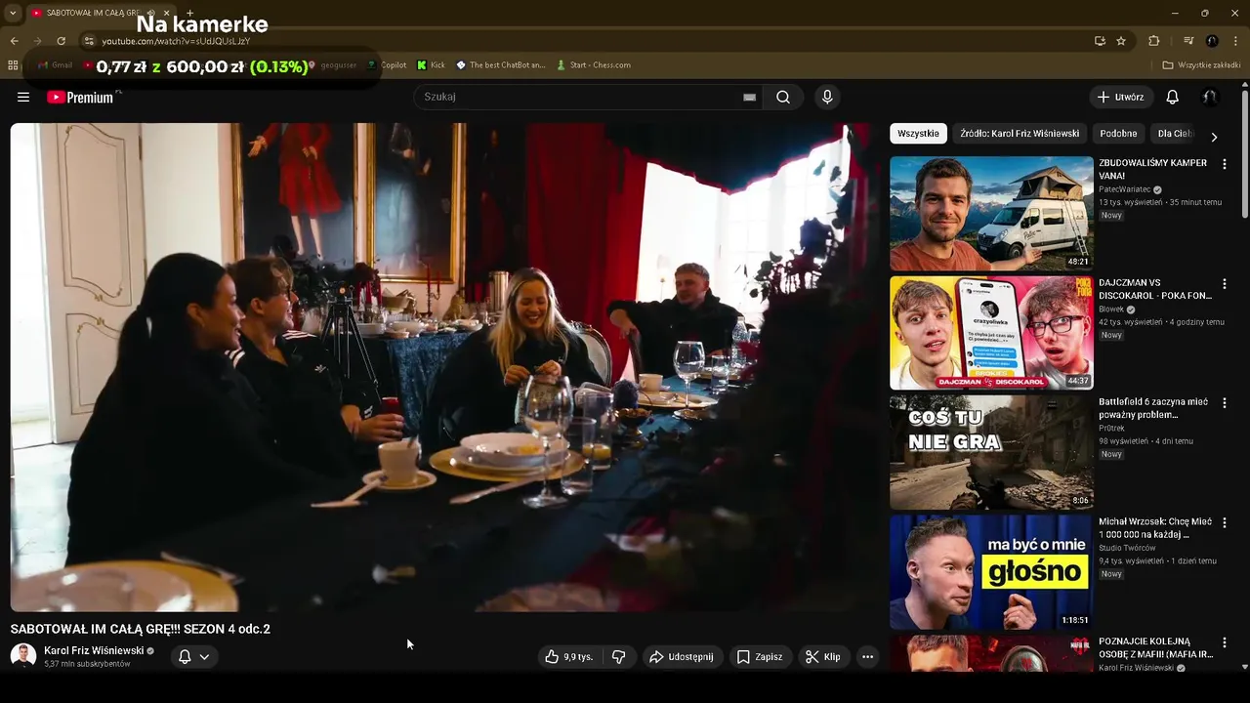Dislike the video with thumbs down
This screenshot has height=703, width=1250.
point(618,657)
